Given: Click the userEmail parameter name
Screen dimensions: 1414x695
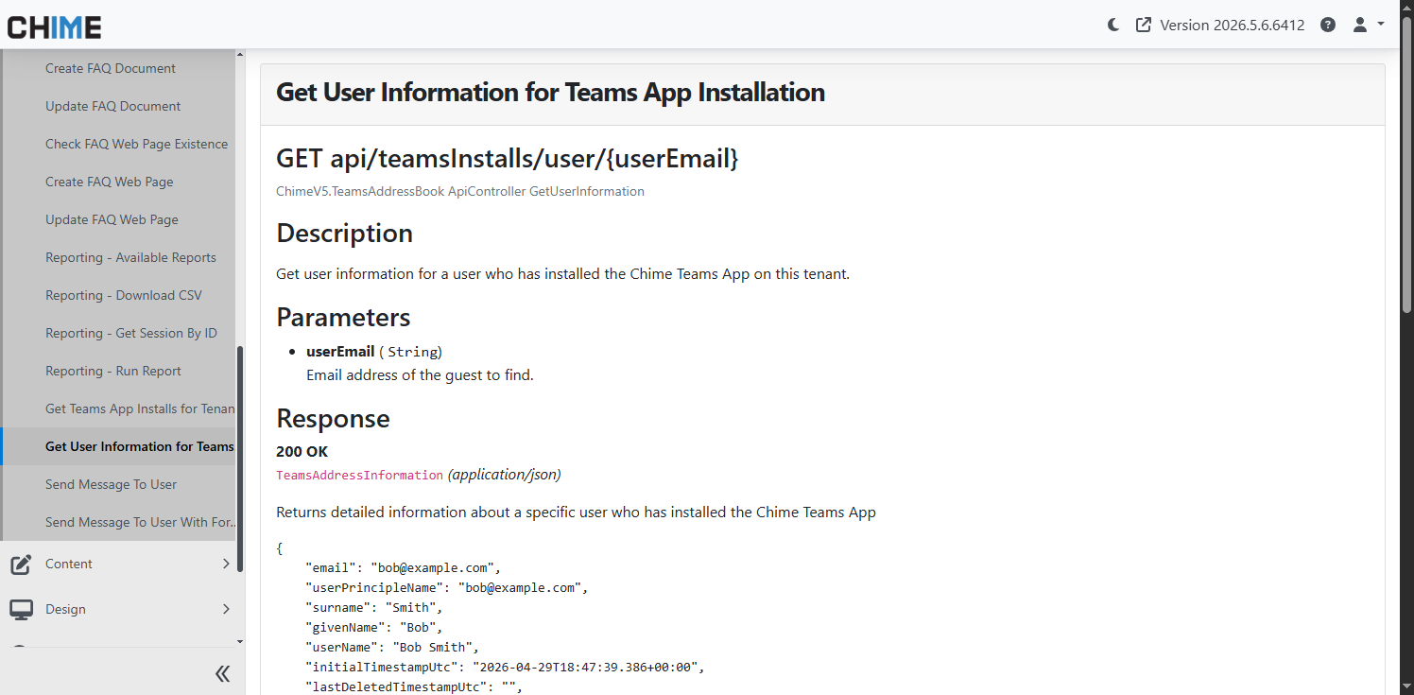Looking at the screenshot, I should [340, 352].
